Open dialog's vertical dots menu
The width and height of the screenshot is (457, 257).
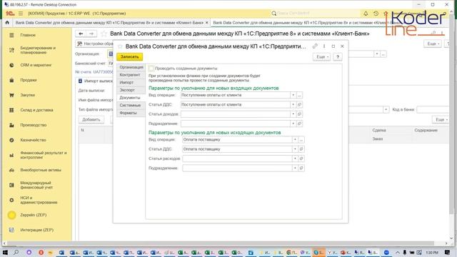coord(324,46)
